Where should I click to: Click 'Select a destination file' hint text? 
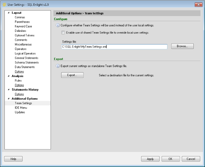point(126,75)
